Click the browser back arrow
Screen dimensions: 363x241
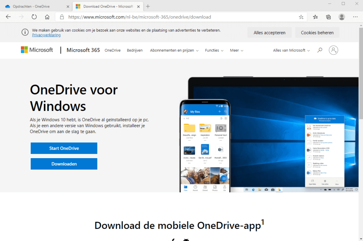pos(9,17)
